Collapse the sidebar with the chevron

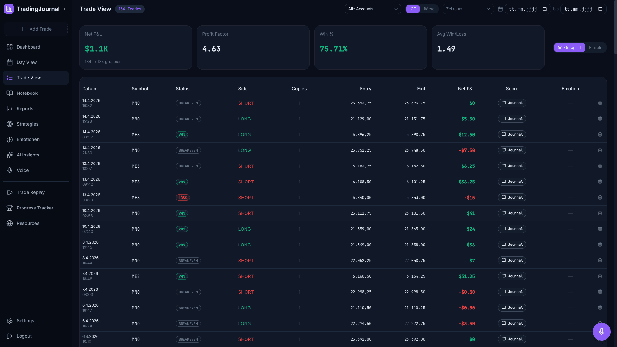(x=64, y=9)
